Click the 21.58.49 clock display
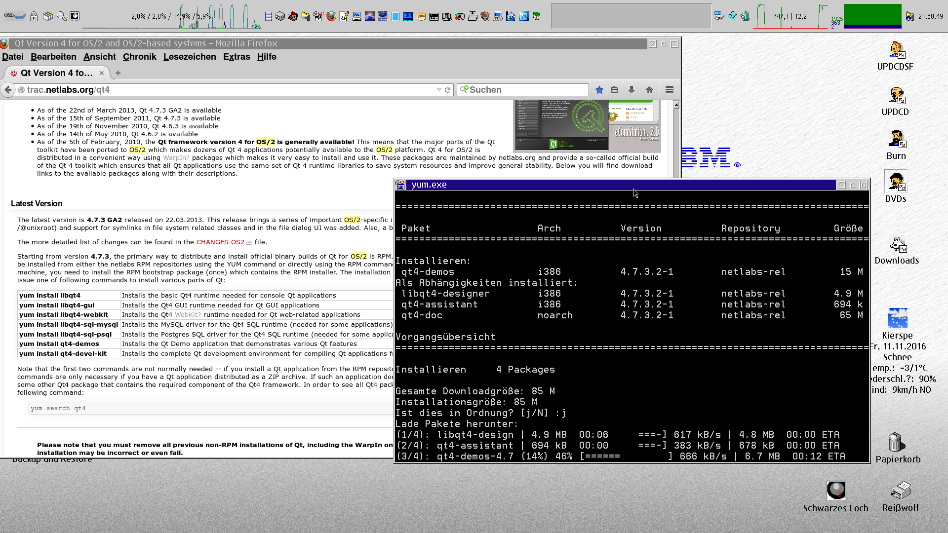The image size is (948, 533). (930, 16)
